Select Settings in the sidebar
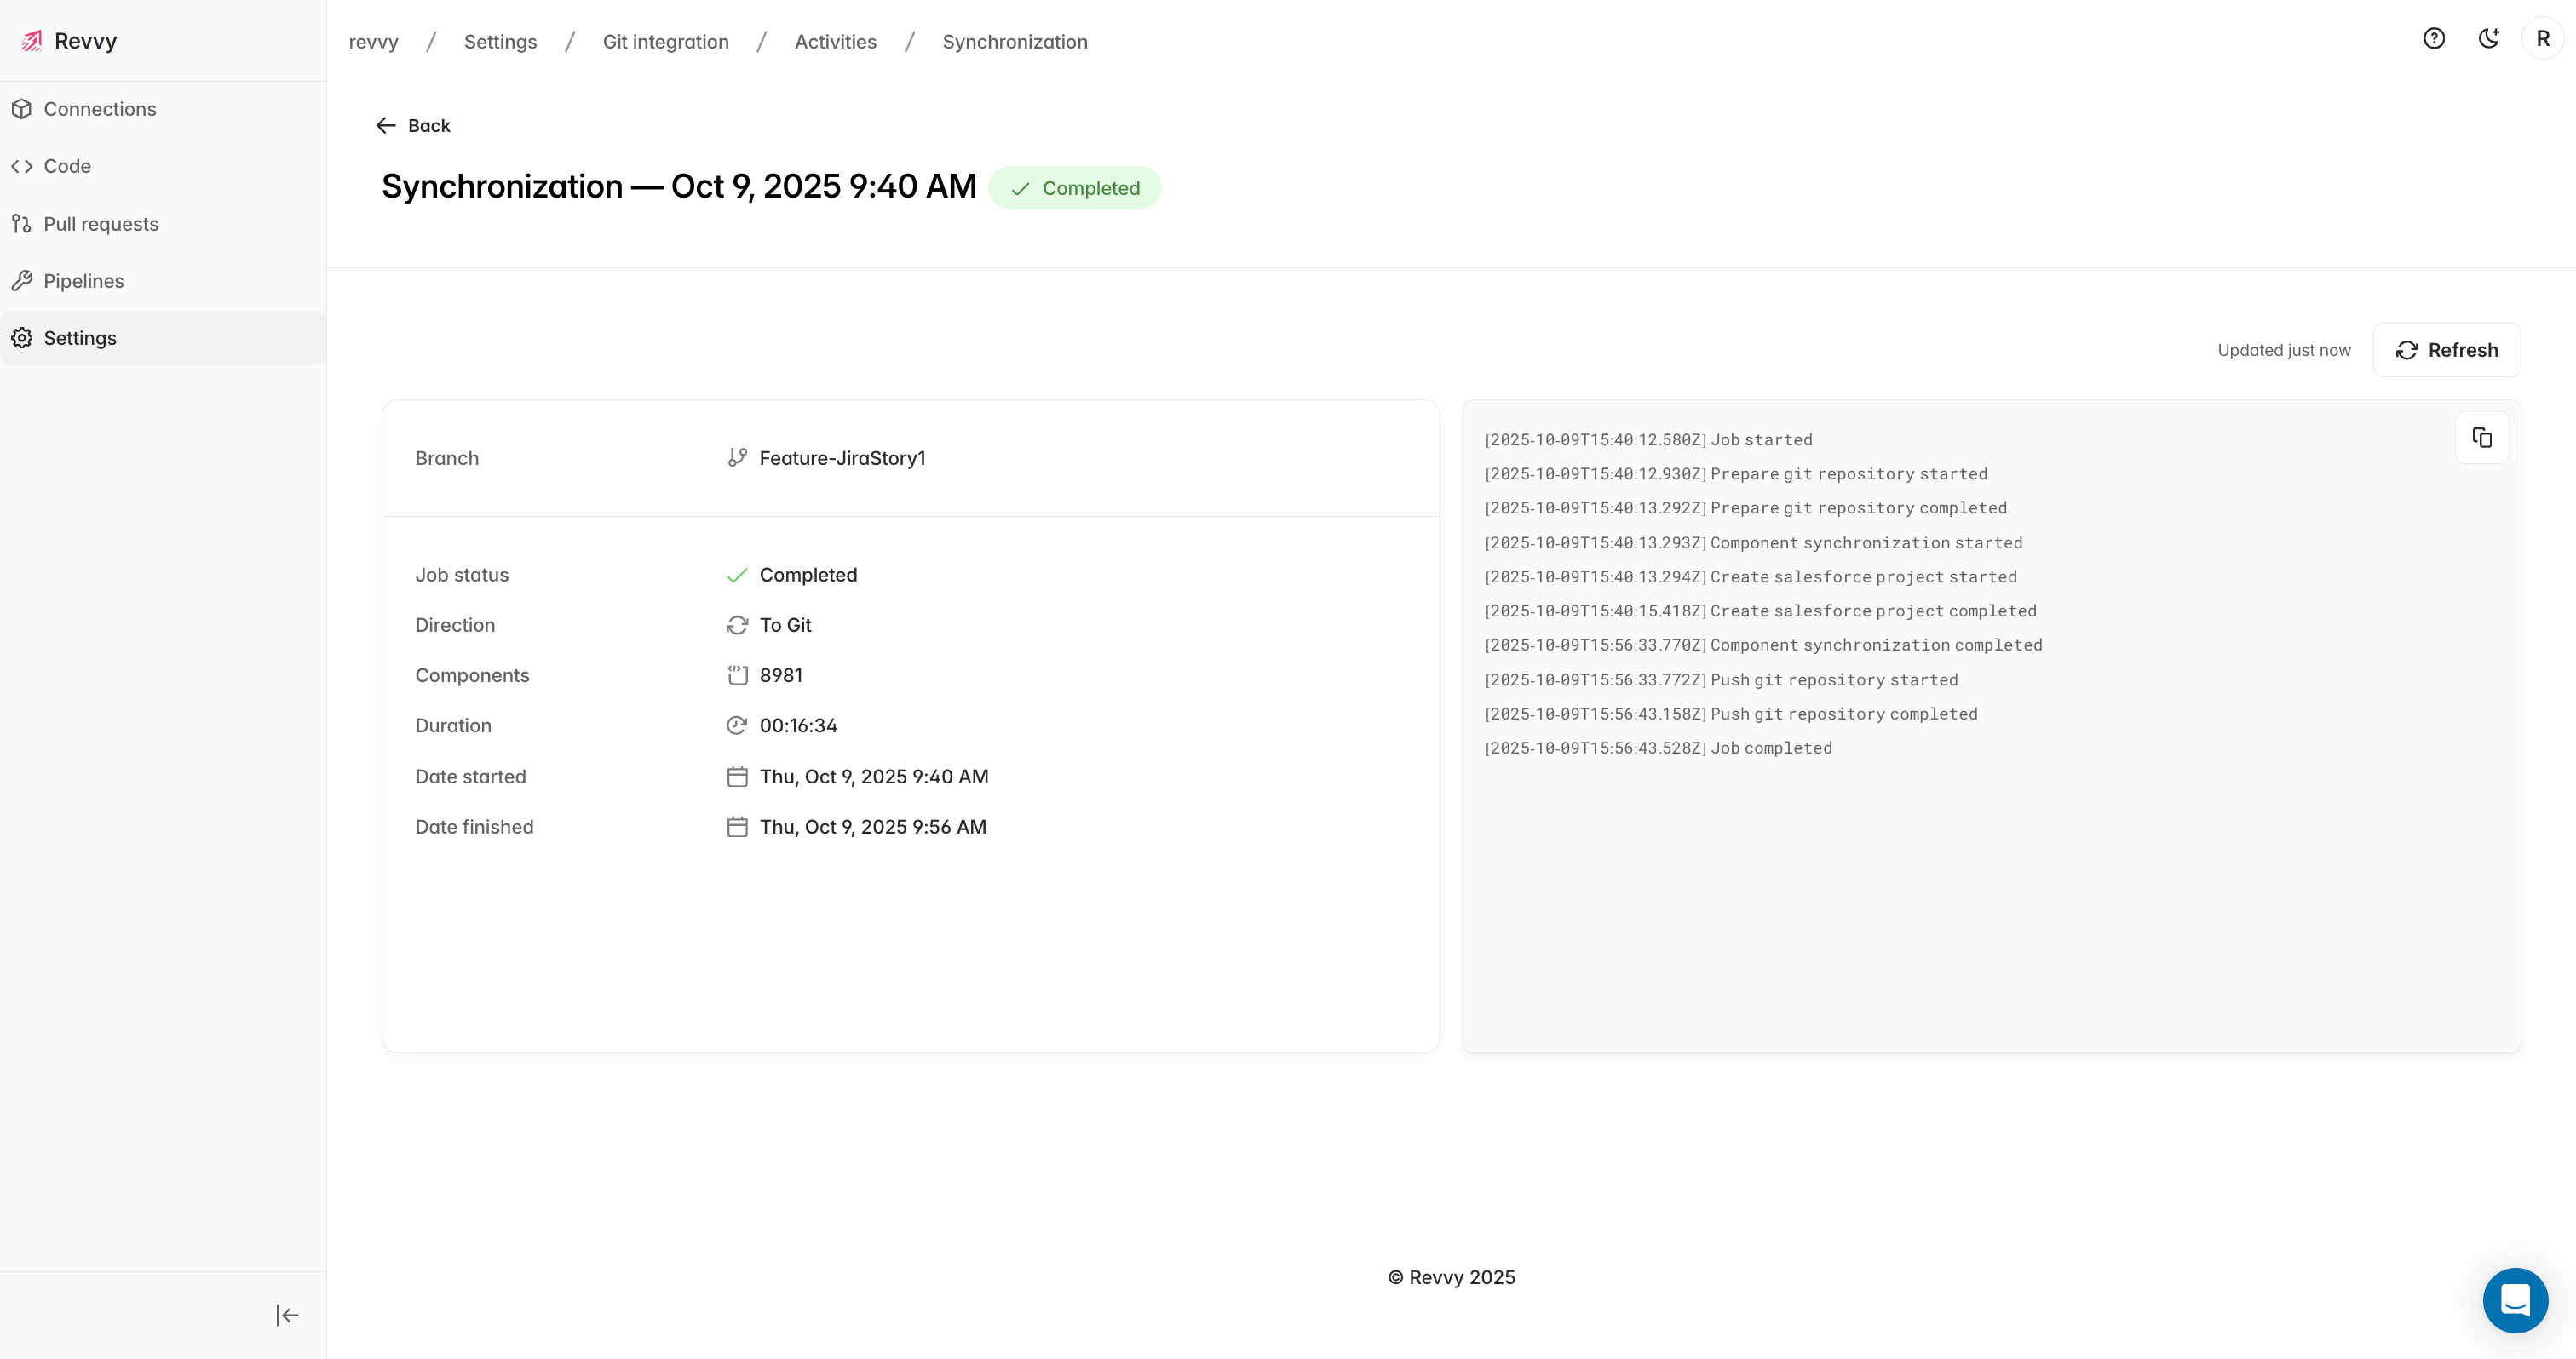The width and height of the screenshot is (2576, 1359). point(80,338)
